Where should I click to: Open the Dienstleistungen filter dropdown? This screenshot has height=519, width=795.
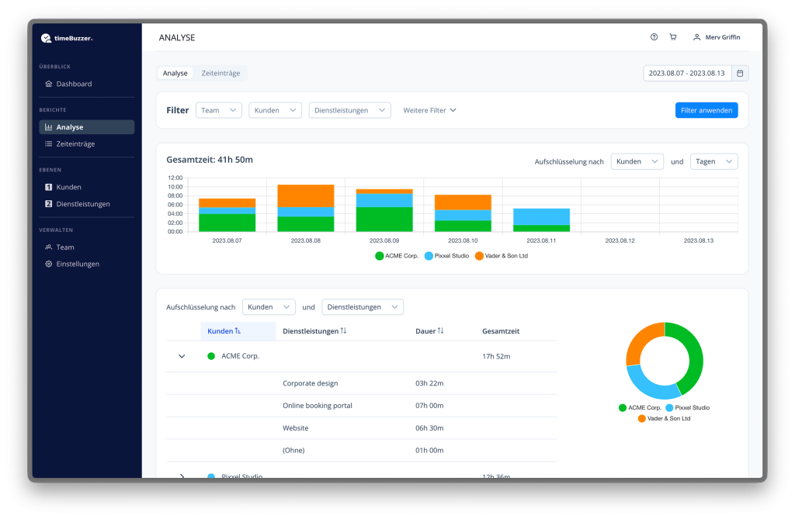click(350, 110)
